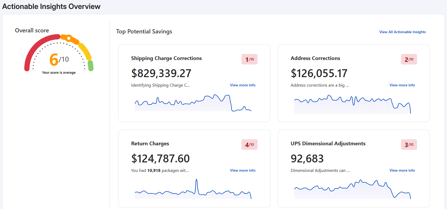
Task: Select the Return Charges trend chart
Action: (x=193, y=189)
